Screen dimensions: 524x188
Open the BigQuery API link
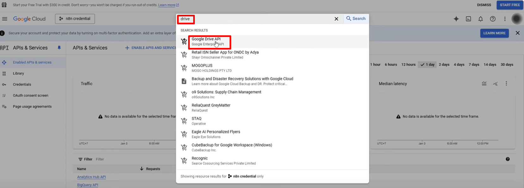pyautogui.click(x=88, y=185)
